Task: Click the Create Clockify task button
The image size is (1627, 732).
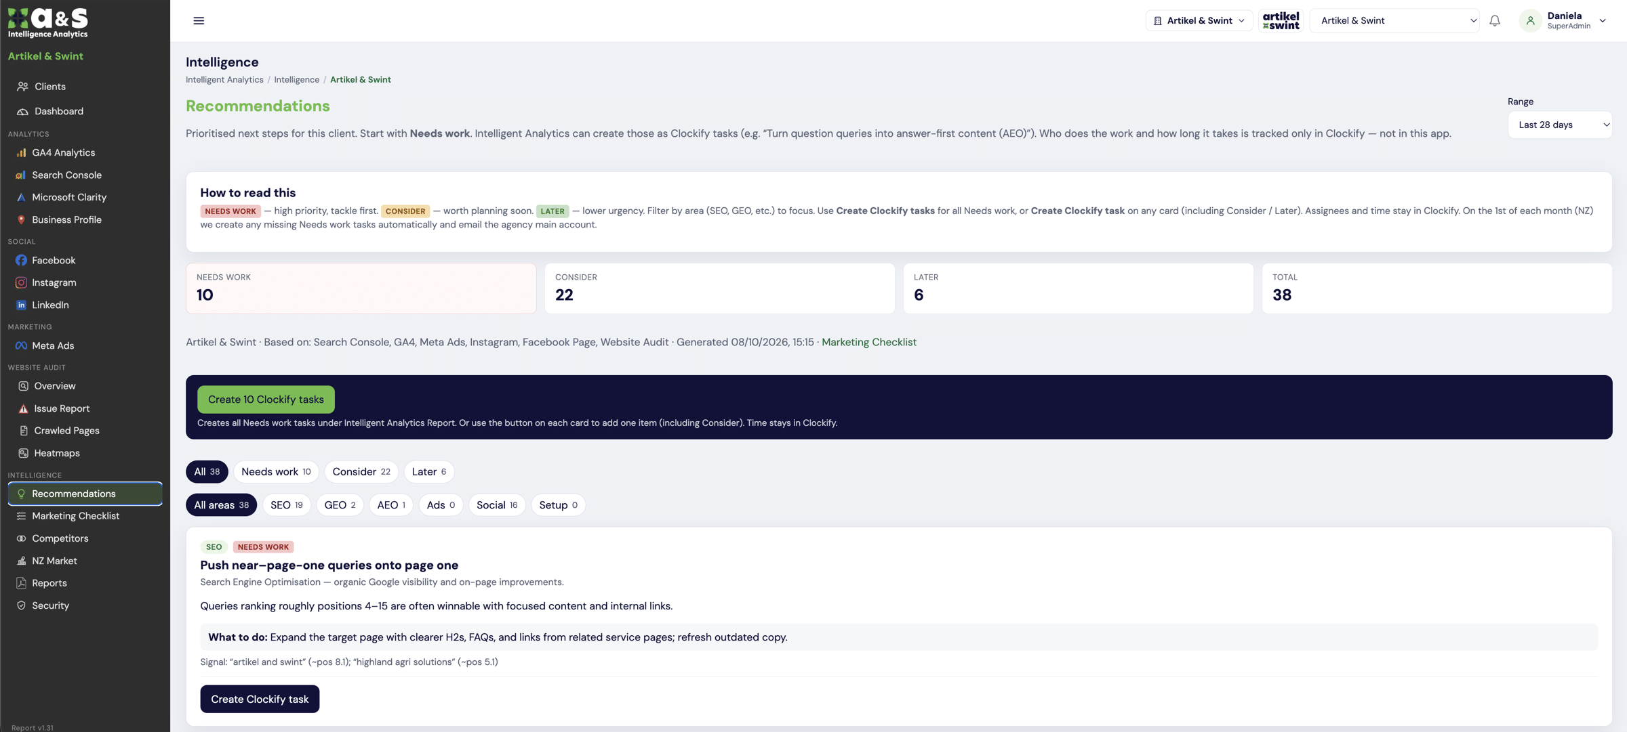Action: coord(260,699)
